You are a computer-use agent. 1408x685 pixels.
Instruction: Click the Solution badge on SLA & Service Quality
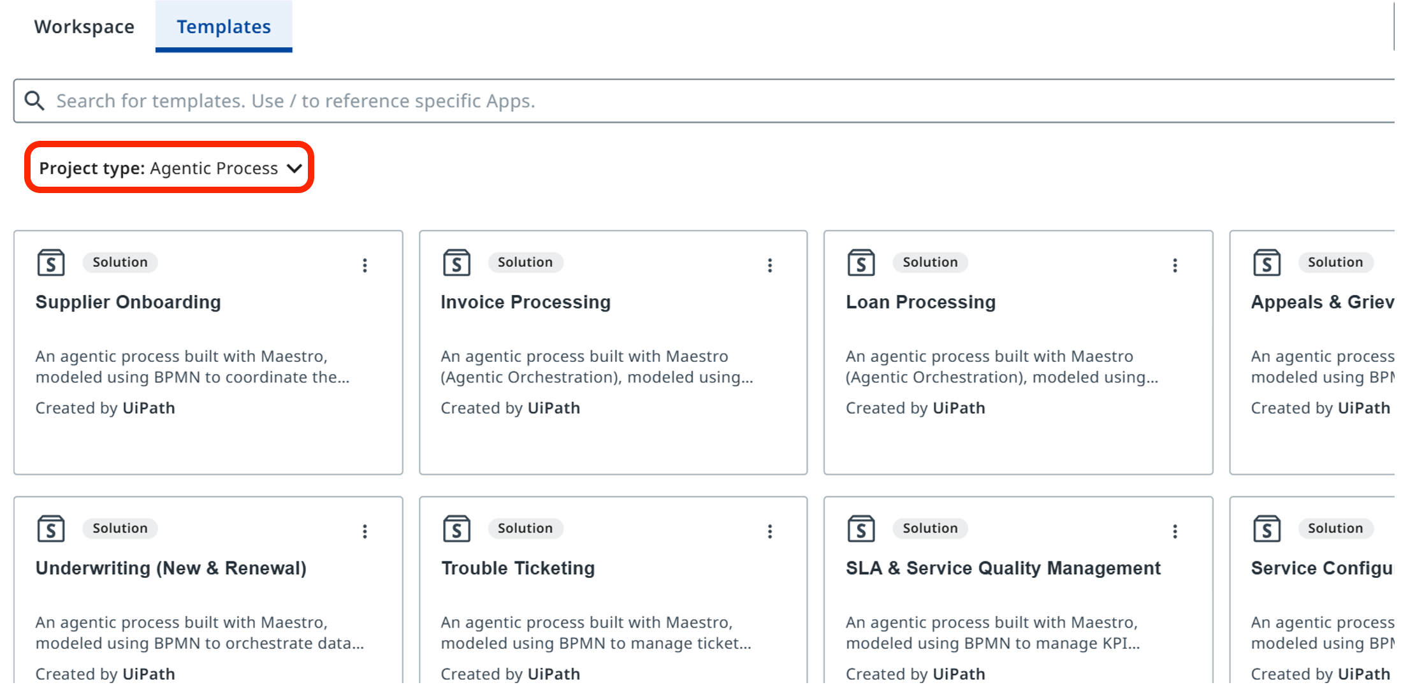pyautogui.click(x=930, y=529)
